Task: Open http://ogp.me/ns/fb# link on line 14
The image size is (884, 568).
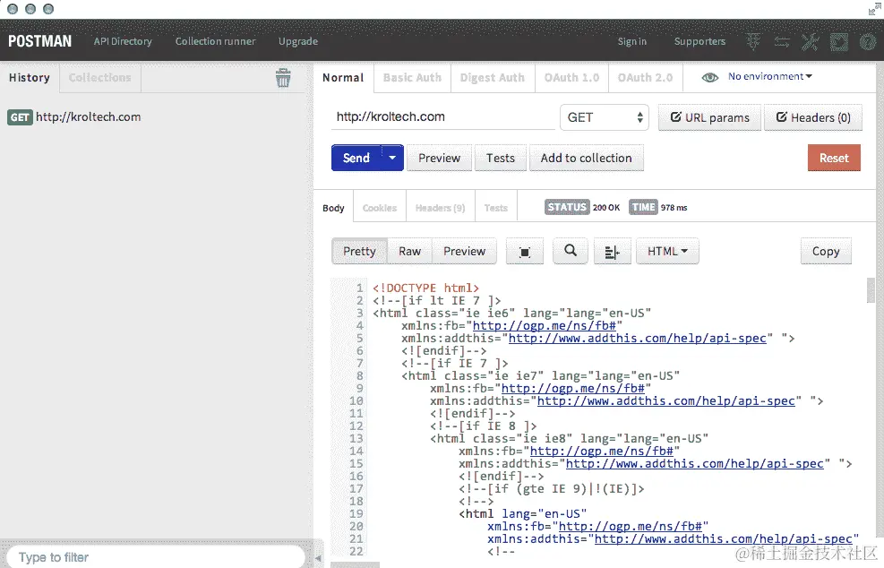Action: click(602, 451)
